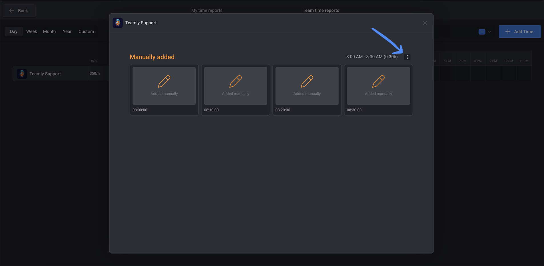This screenshot has height=266, width=544.
Task: Click the 6 PM timeline header
Action: [x=447, y=61]
